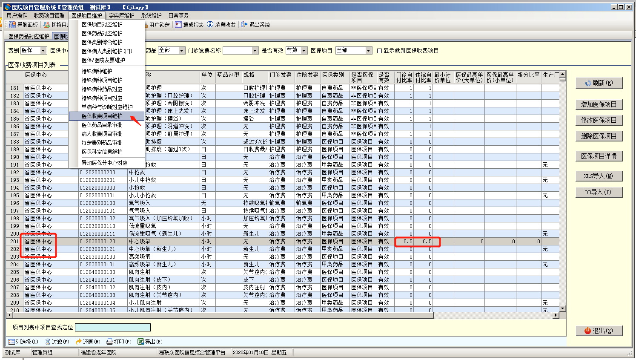Expand the 费别 dropdown

point(43,51)
